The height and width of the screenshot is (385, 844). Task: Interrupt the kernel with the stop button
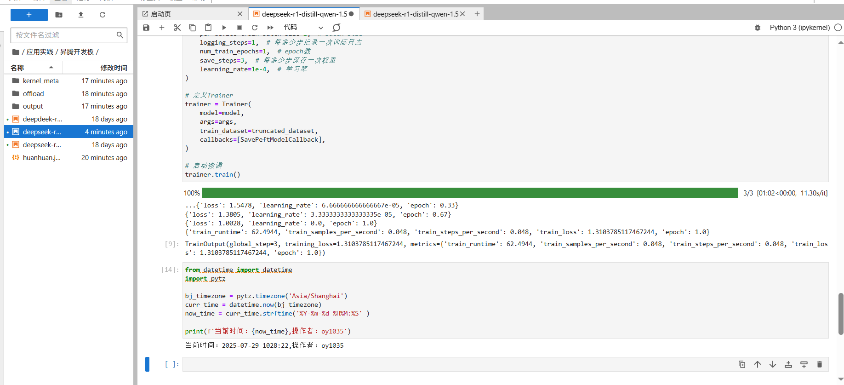(x=240, y=28)
